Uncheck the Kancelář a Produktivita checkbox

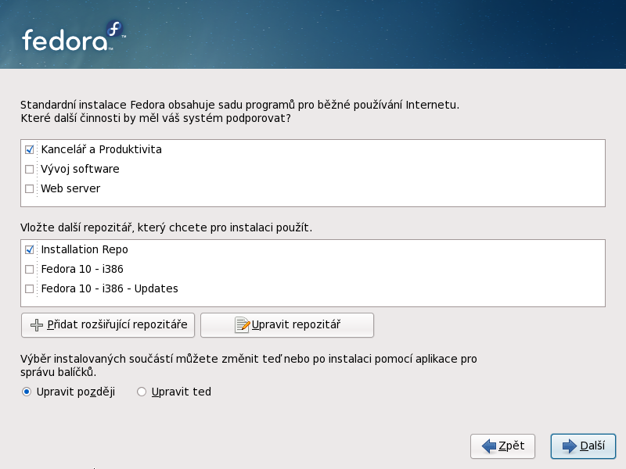click(29, 149)
